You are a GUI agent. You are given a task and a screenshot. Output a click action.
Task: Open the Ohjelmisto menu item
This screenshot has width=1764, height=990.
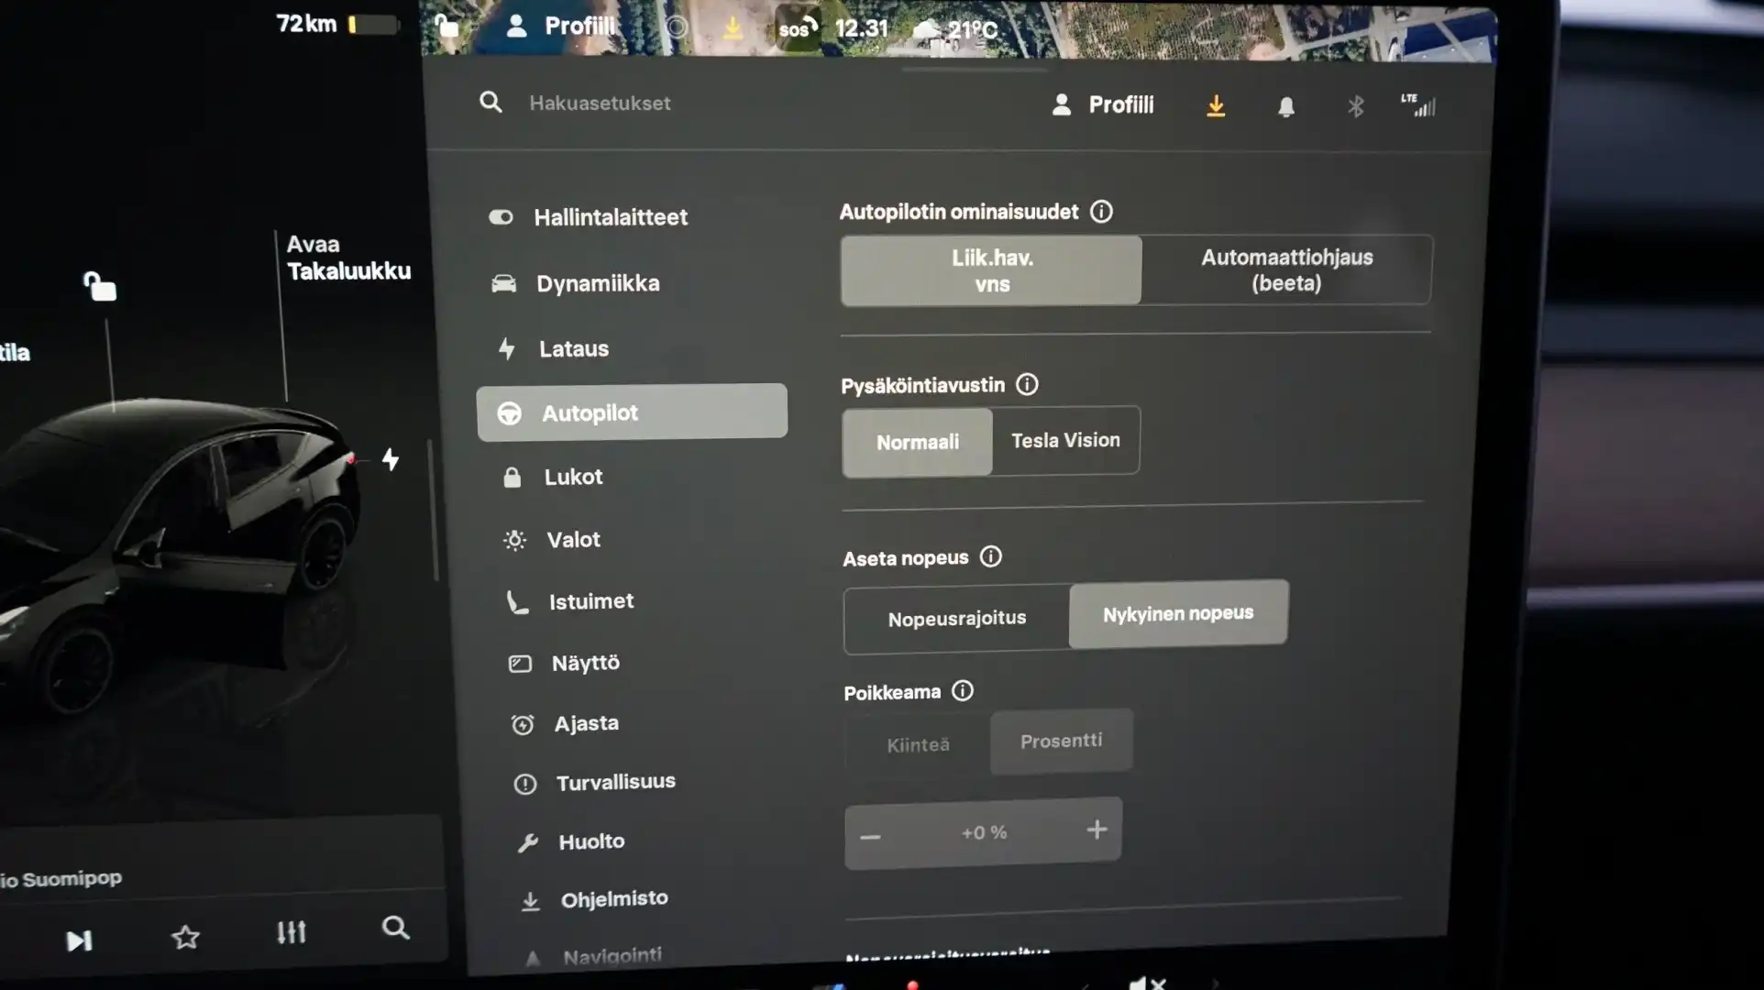613,899
